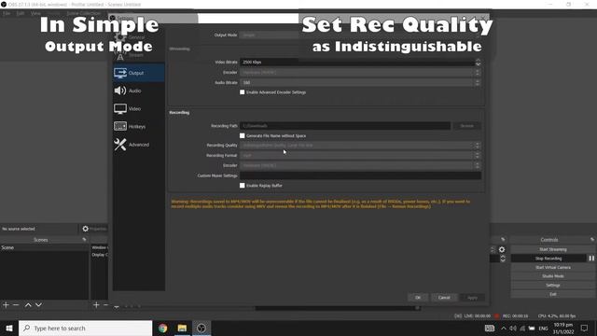Add a new scene with plus

(6, 305)
